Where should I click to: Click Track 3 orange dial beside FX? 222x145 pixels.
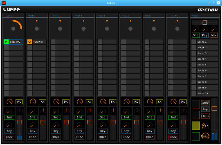(x=56, y=101)
